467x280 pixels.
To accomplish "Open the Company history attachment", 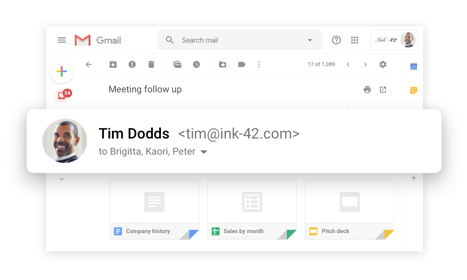I will pyautogui.click(x=154, y=210).
